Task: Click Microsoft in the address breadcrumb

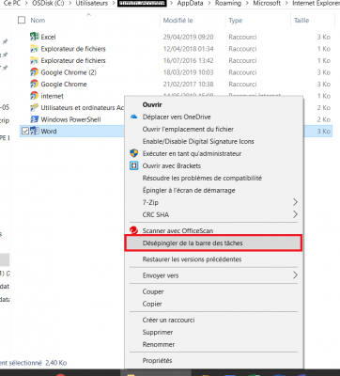Action: pyautogui.click(x=267, y=4)
